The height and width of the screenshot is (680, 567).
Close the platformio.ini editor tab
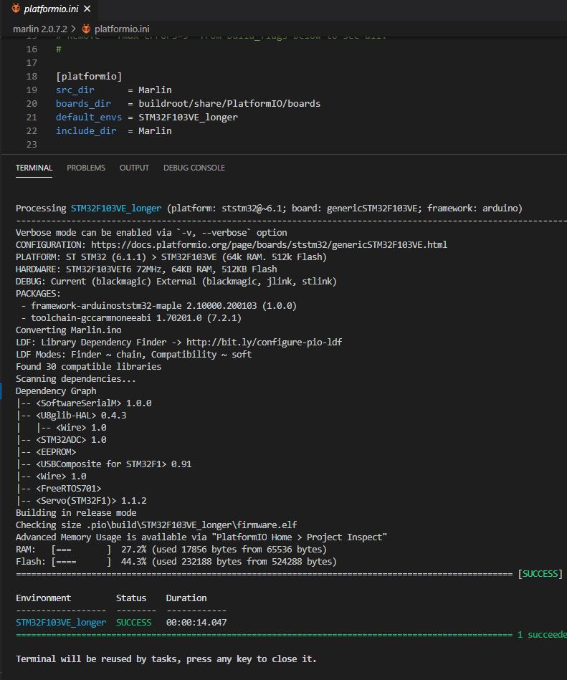click(x=87, y=9)
